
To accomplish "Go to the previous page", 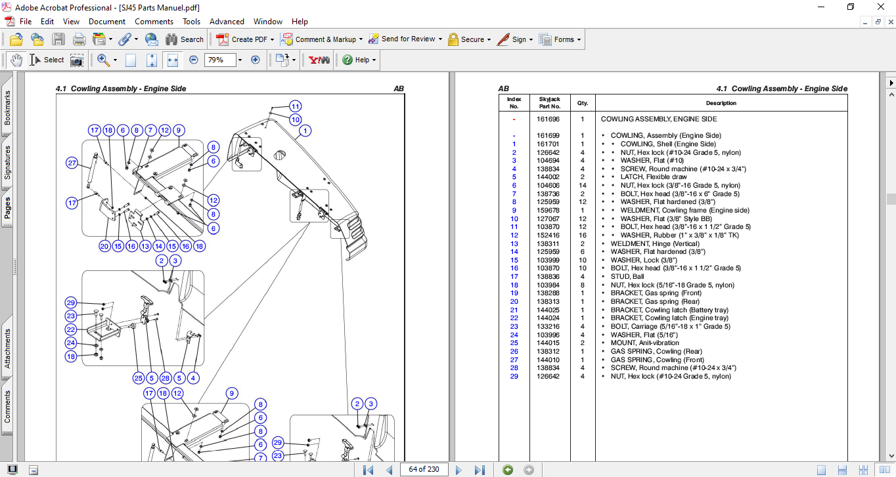I will pyautogui.click(x=389, y=470).
